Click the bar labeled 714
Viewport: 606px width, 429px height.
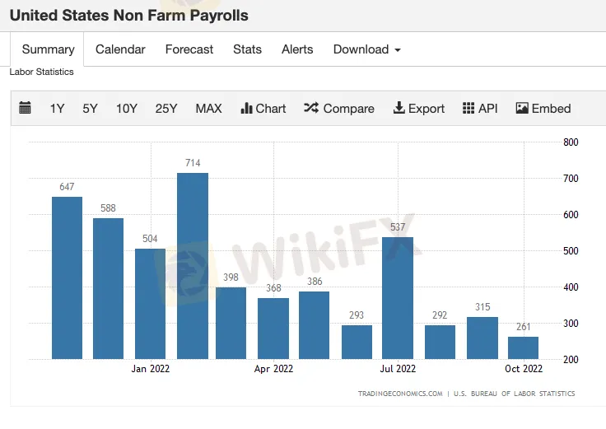[x=193, y=266]
